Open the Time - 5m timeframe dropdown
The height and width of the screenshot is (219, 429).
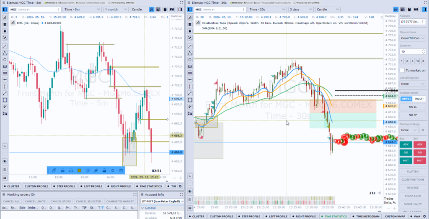pos(82,9)
